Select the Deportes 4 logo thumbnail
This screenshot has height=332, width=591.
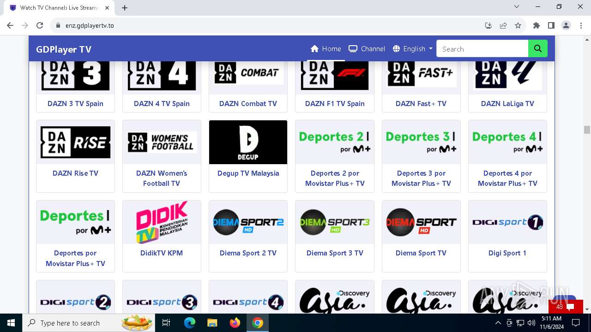[507, 142]
